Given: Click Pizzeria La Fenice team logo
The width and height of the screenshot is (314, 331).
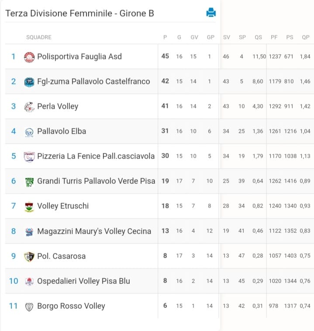Looking at the screenshot, I should pyautogui.click(x=29, y=157).
